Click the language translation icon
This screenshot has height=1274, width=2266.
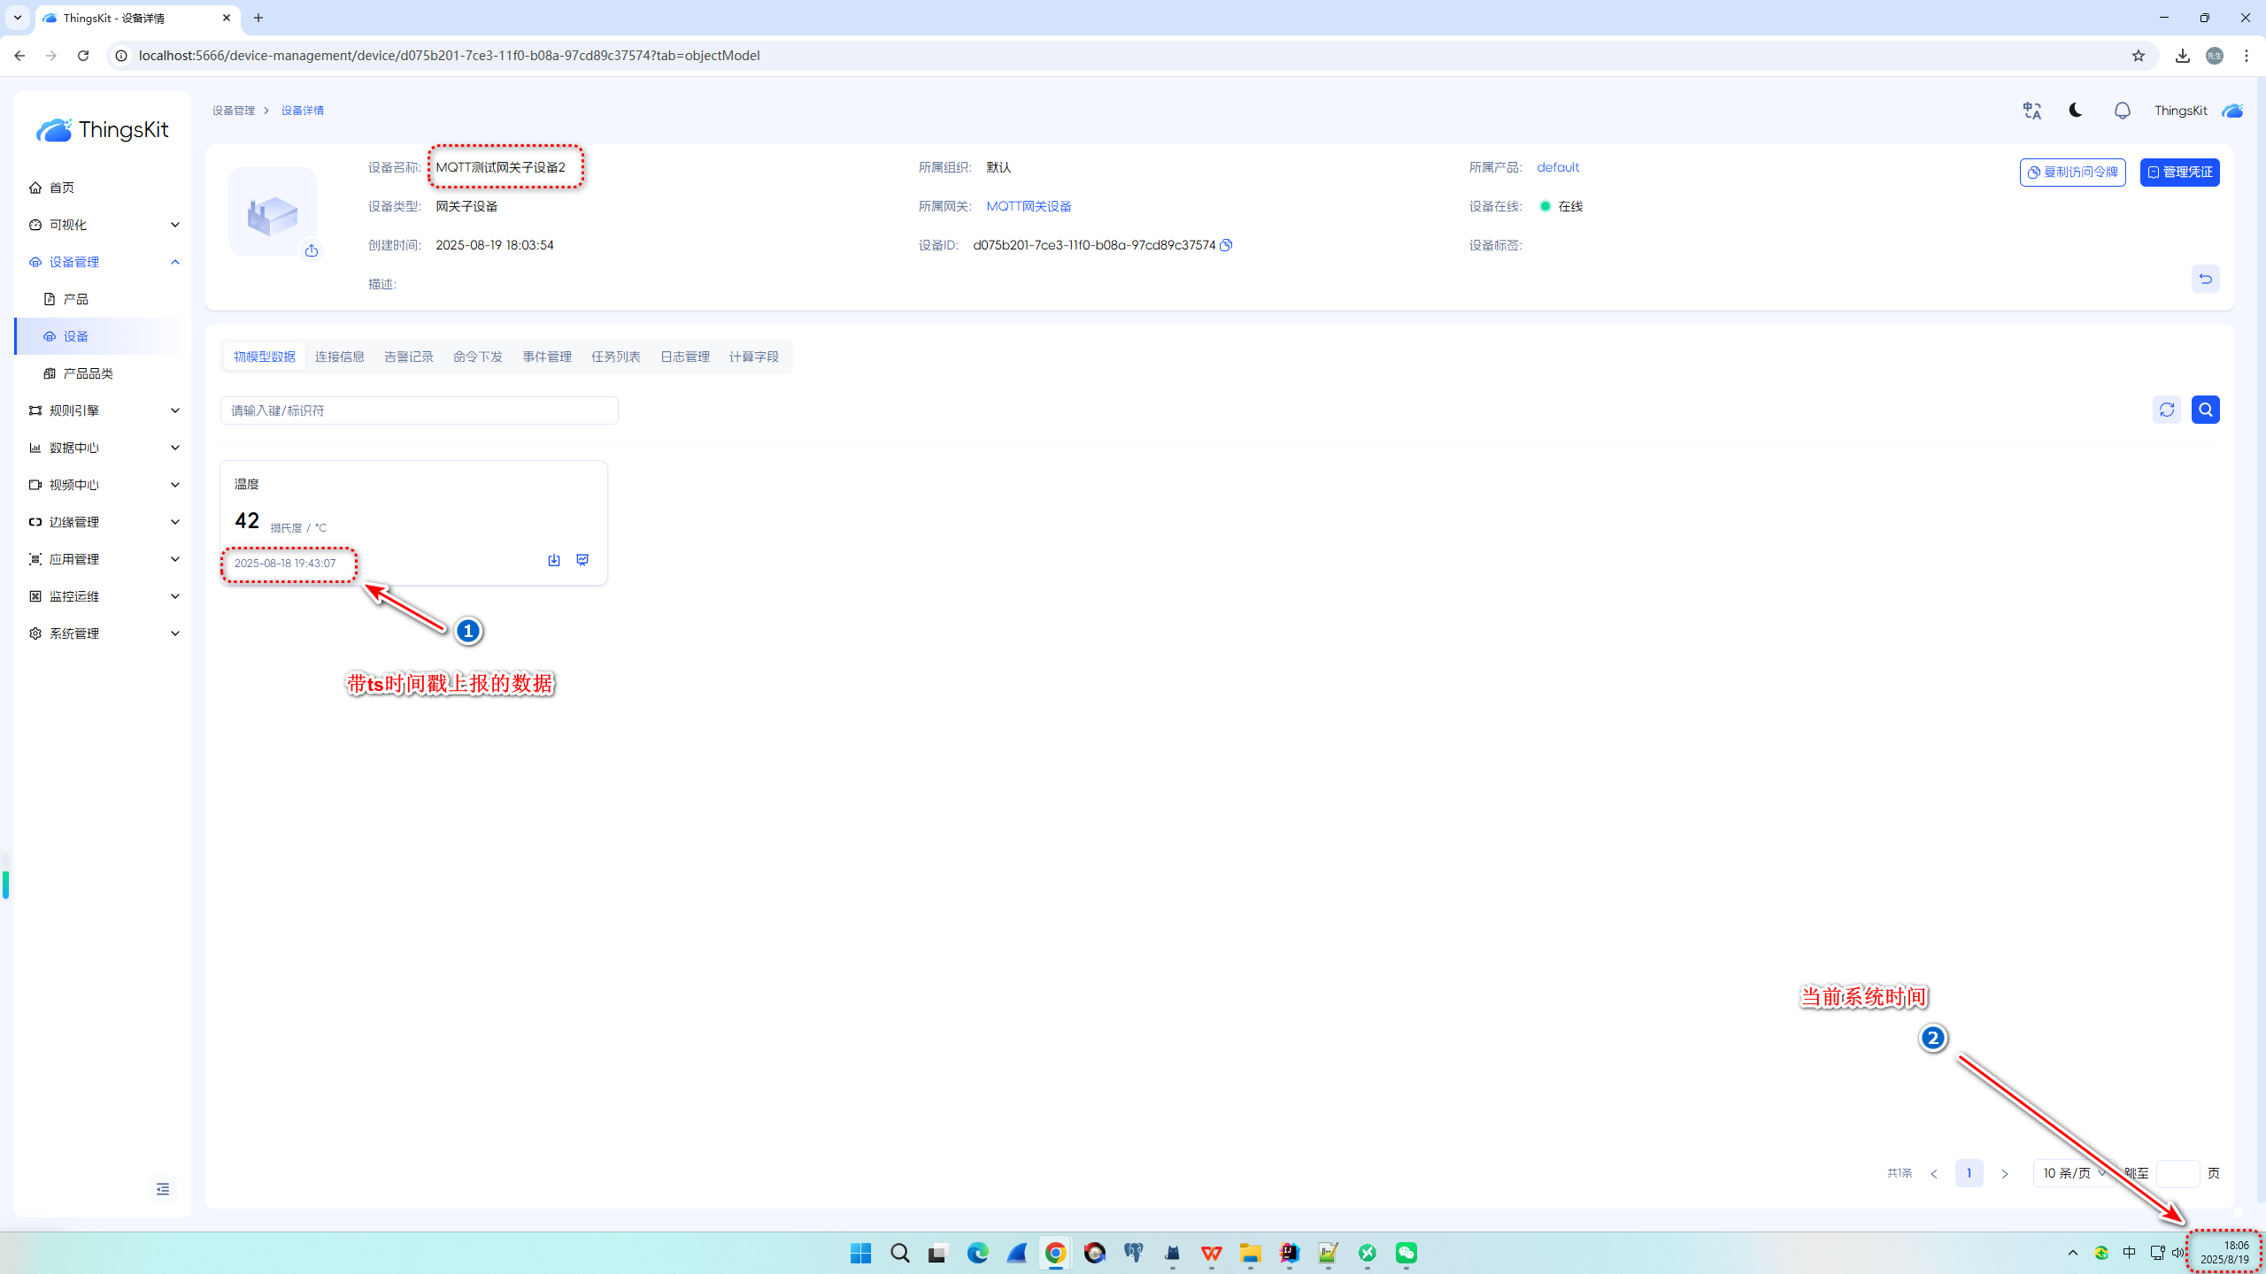pos(2032,111)
